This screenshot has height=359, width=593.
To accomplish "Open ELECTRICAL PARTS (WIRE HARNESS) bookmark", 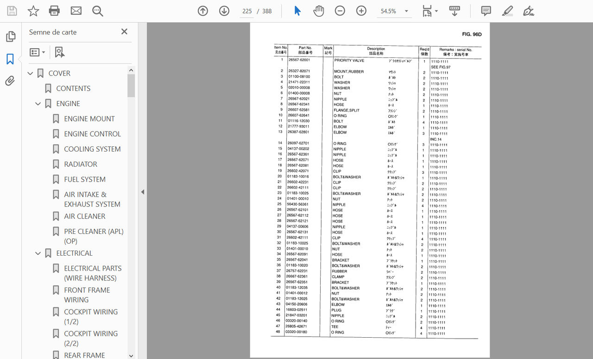I will tap(93, 273).
